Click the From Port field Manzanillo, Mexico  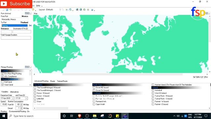pyautogui.click(x=15, y=19)
